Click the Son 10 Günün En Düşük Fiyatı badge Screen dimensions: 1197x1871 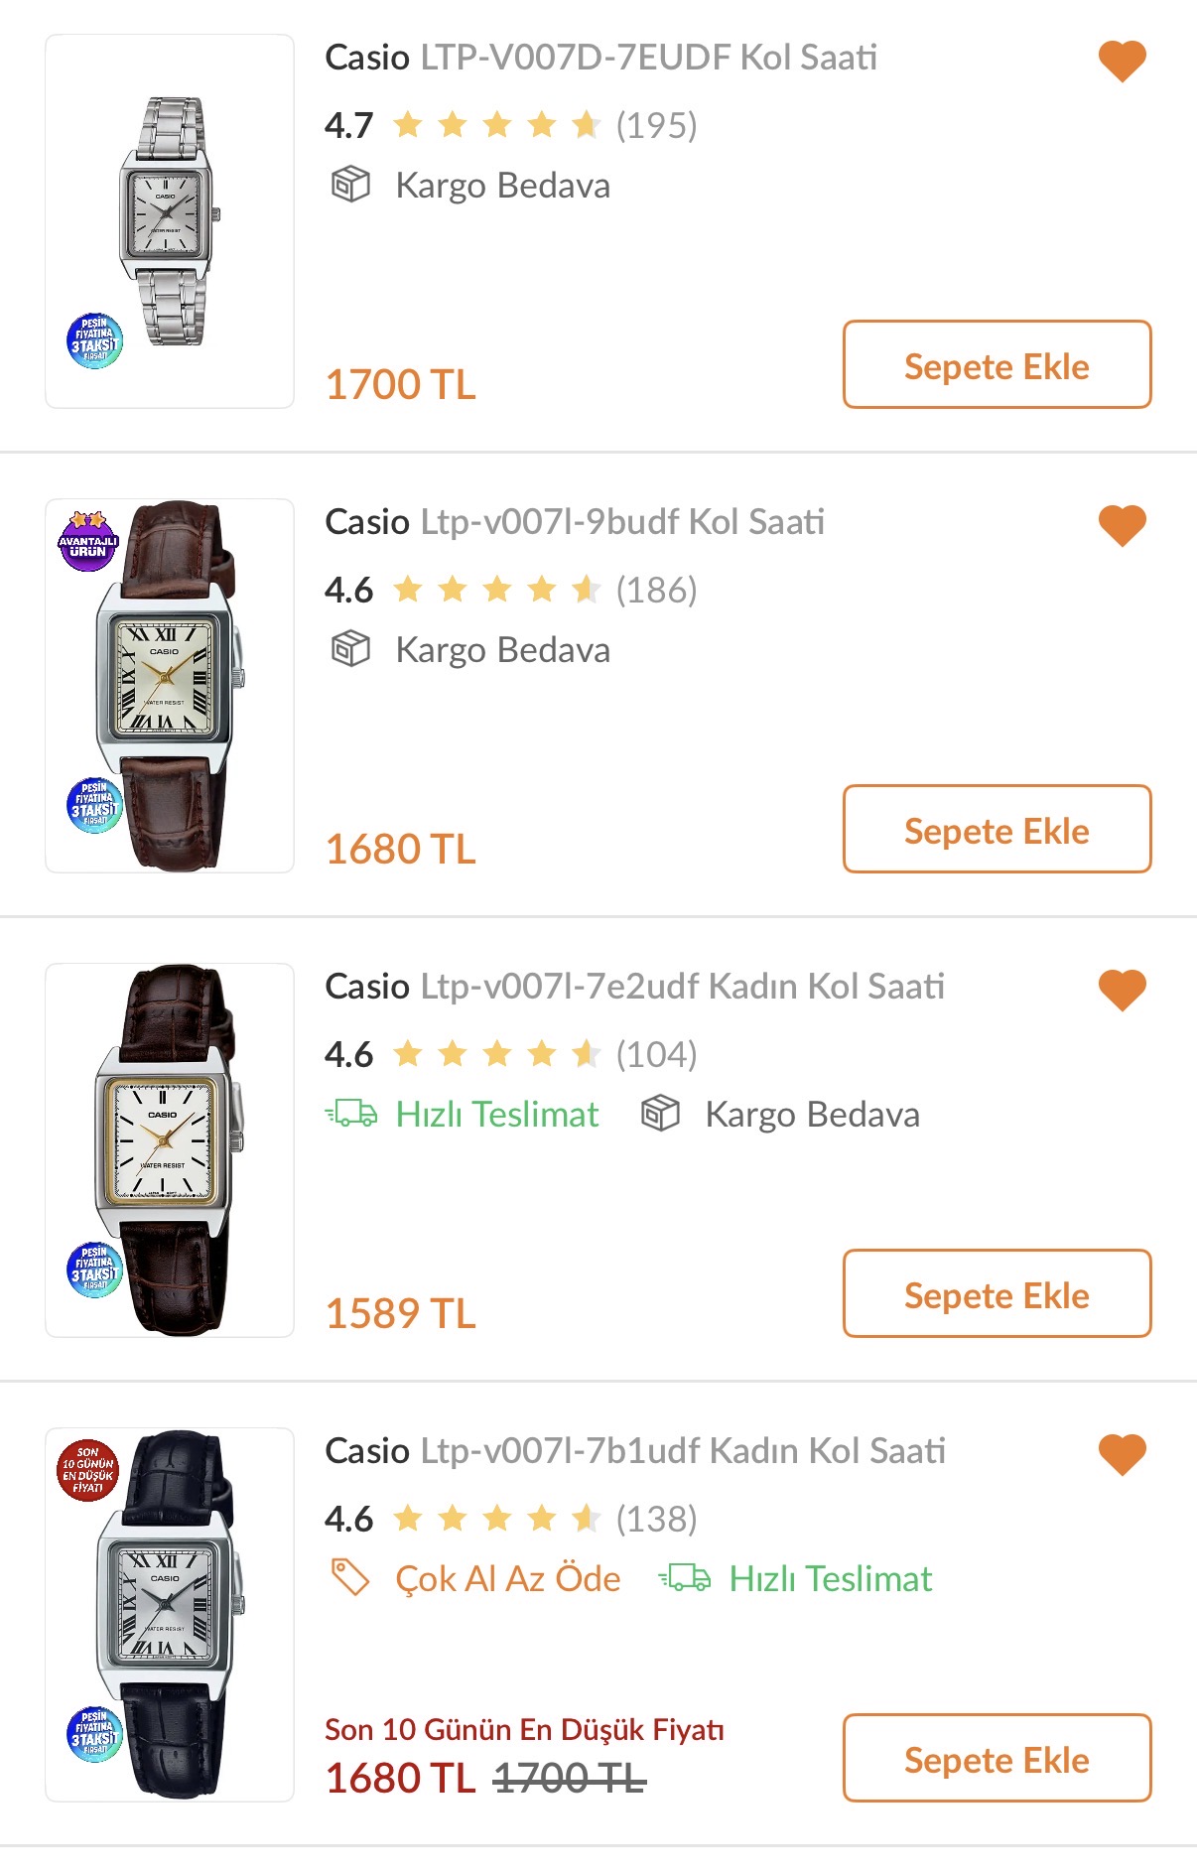tap(88, 1470)
